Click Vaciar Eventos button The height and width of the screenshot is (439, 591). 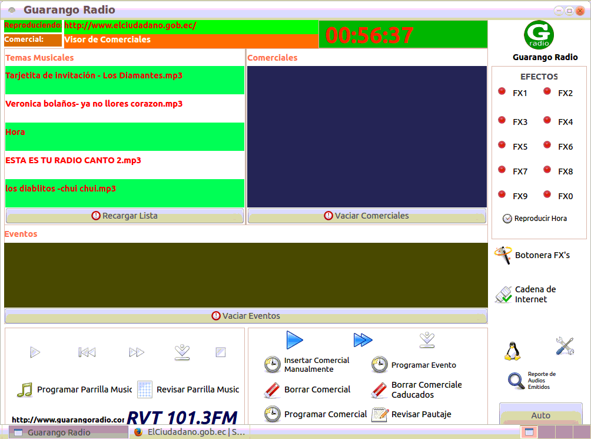(x=245, y=316)
